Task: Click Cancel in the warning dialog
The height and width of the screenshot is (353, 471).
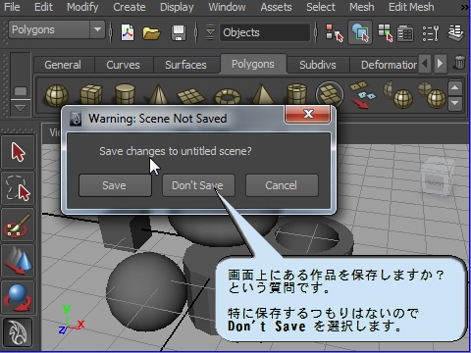Action: (x=282, y=185)
